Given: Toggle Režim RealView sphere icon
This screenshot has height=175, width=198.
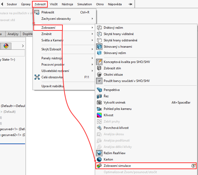Looking at the screenshot, I should point(99,153).
